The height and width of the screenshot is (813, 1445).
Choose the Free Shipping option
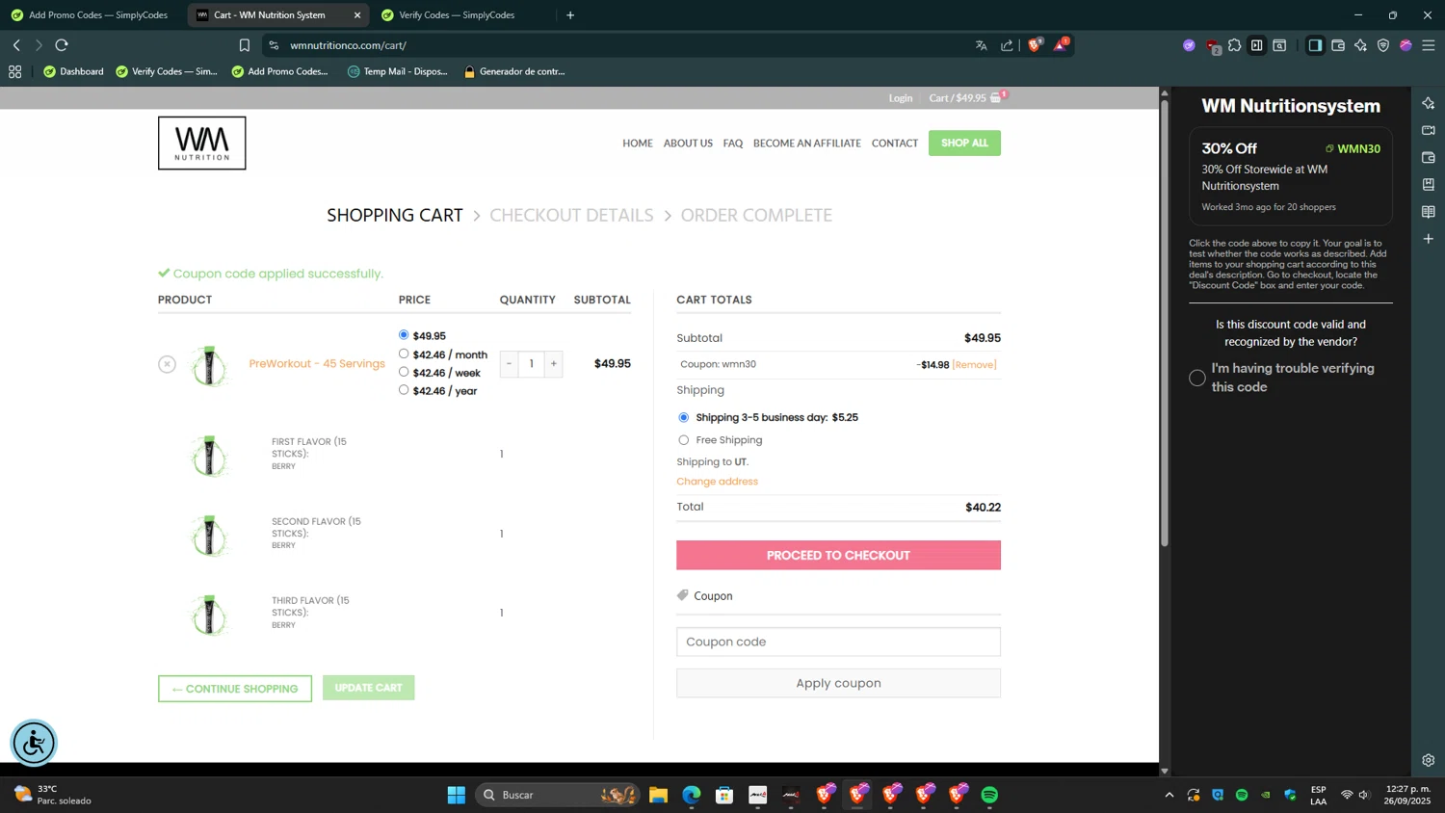click(684, 440)
